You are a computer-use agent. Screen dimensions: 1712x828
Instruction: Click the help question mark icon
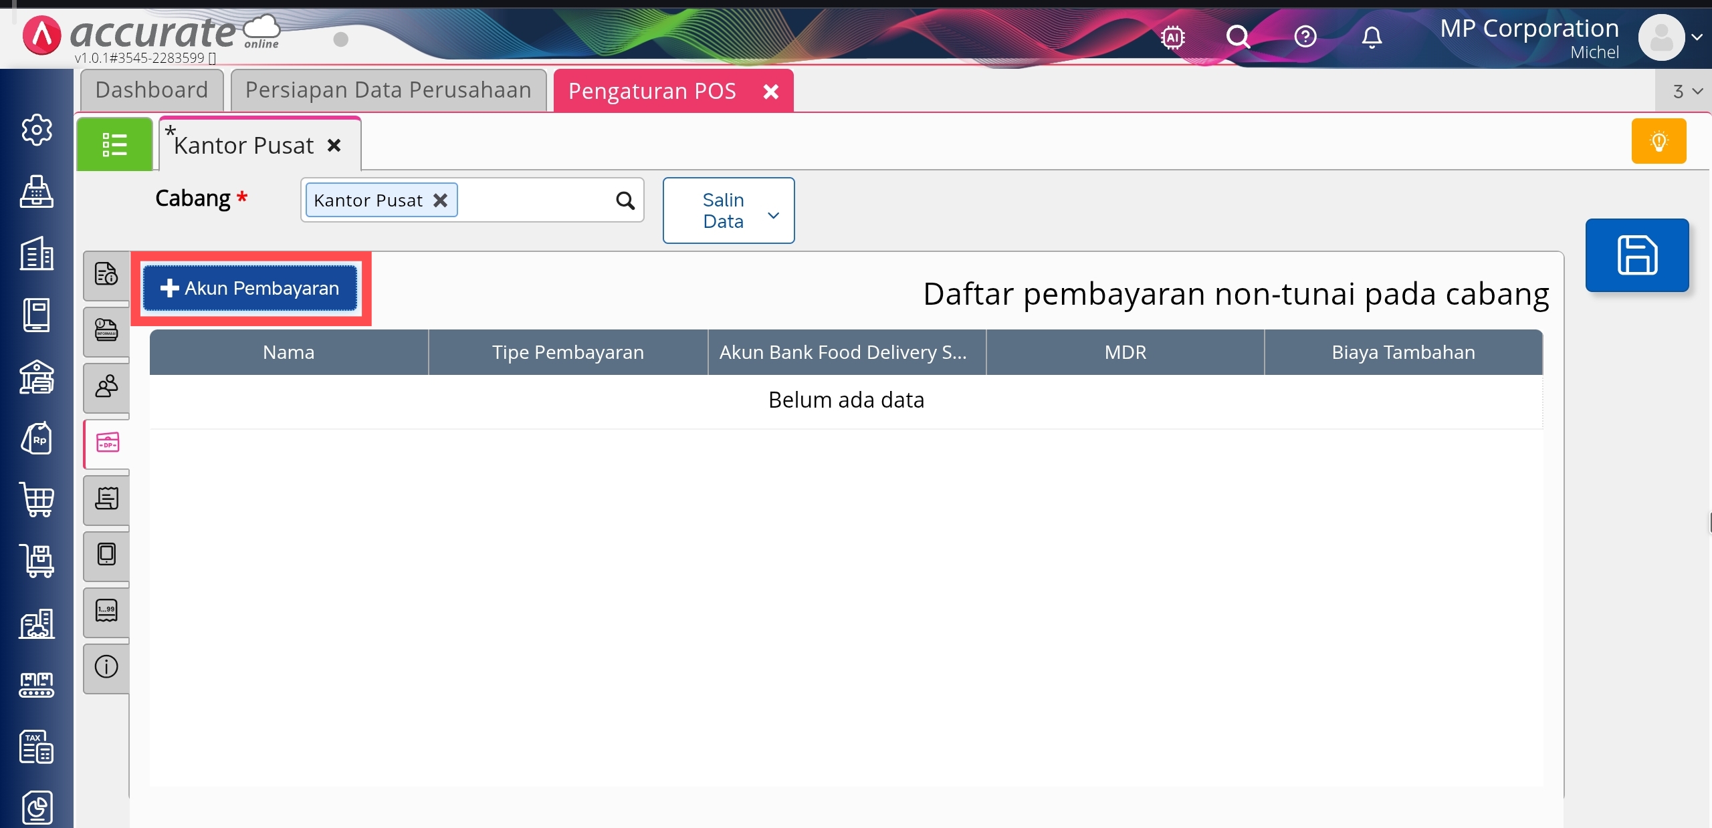[x=1305, y=37]
